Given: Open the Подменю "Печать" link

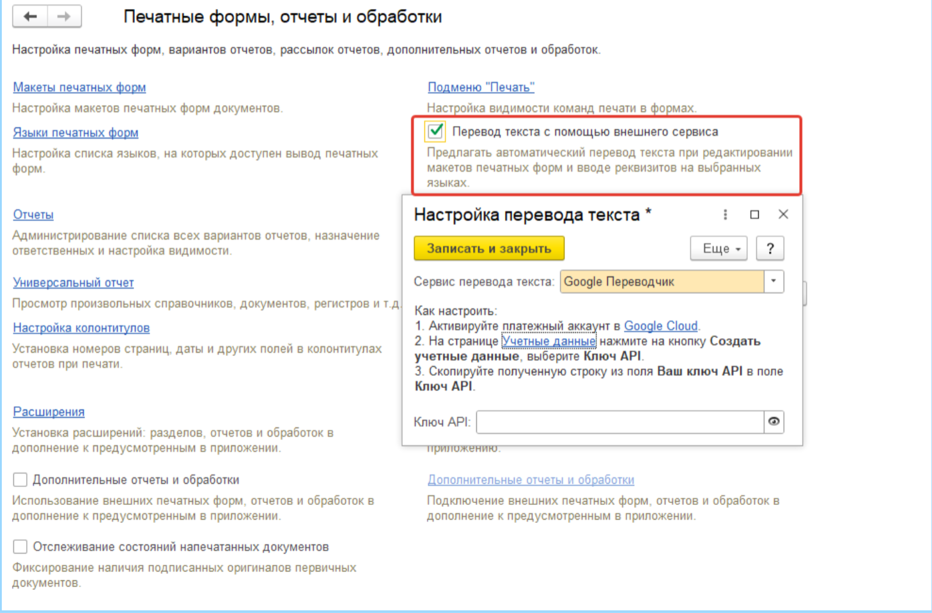Looking at the screenshot, I should click(481, 88).
